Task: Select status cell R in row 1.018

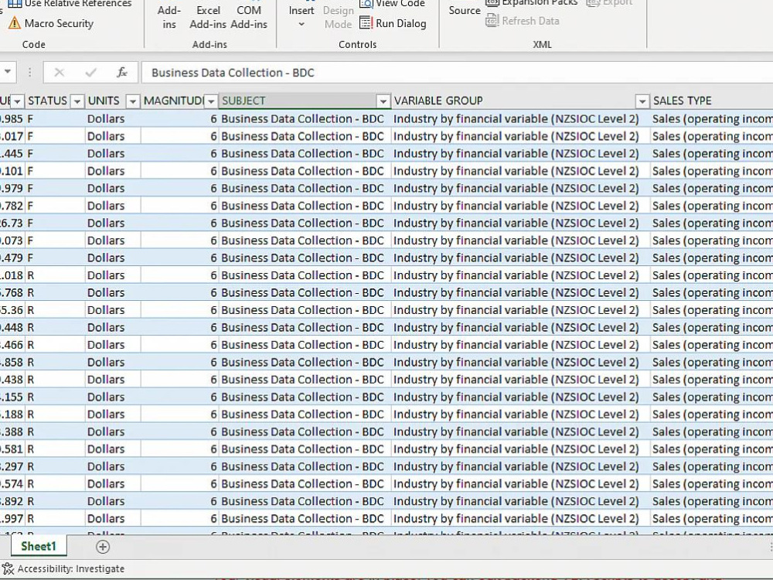Action: (55, 275)
